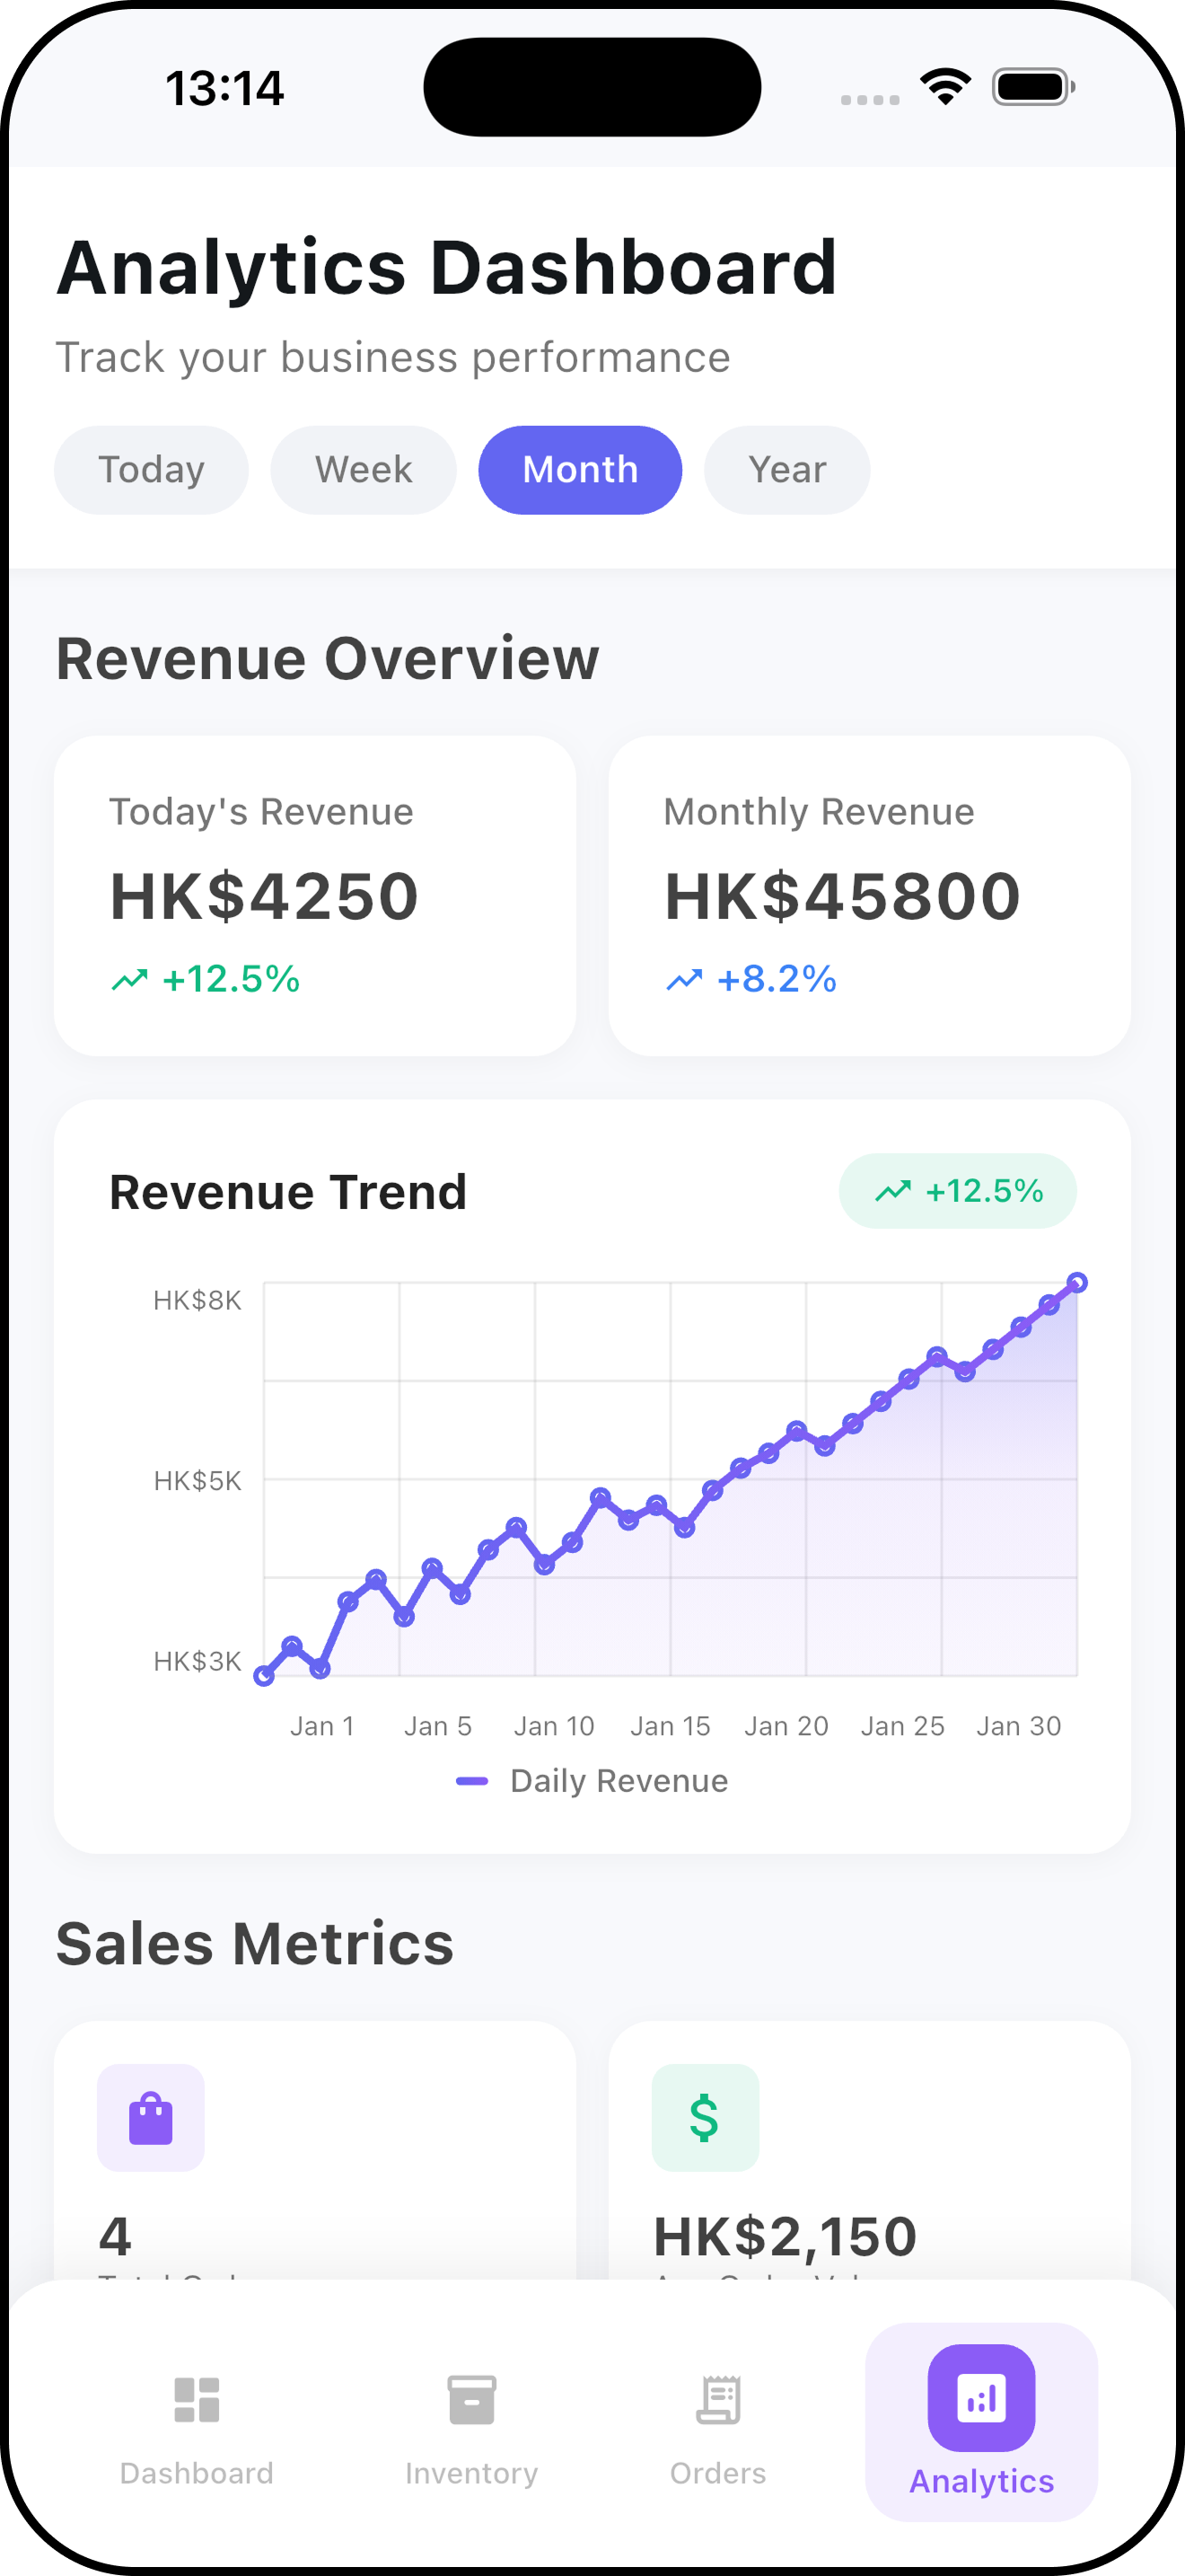Select the Today period filter

pos(151,470)
